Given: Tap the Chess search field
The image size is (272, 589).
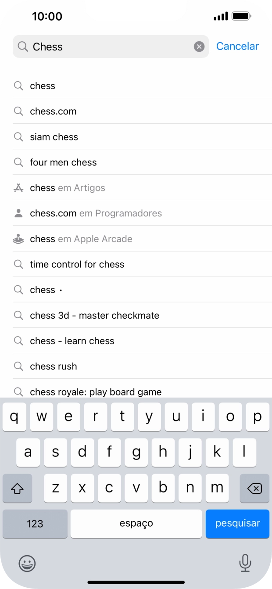Looking at the screenshot, I should [110, 47].
